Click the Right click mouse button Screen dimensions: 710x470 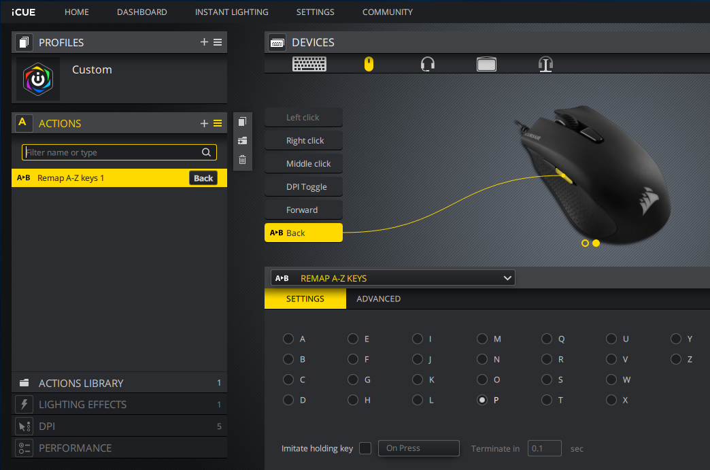(304, 141)
